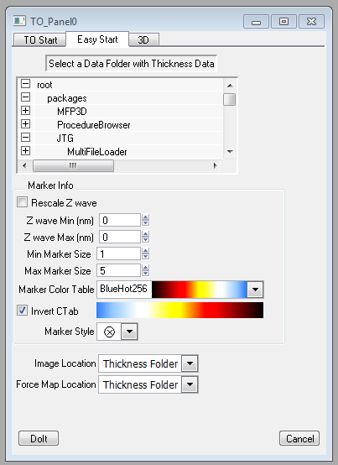Click the Z wave Min input field
This screenshot has height=465, width=338.
coord(120,220)
